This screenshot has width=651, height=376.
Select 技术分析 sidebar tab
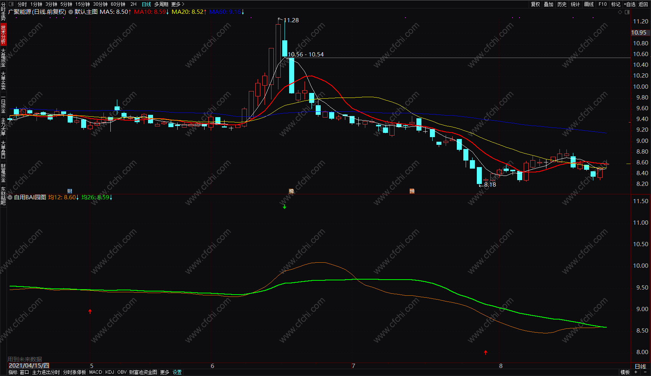pos(3,35)
